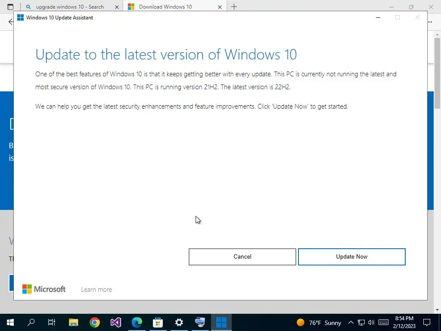Cancel the Windows 10 update
Screen dimensions: 441x331
coord(242,257)
